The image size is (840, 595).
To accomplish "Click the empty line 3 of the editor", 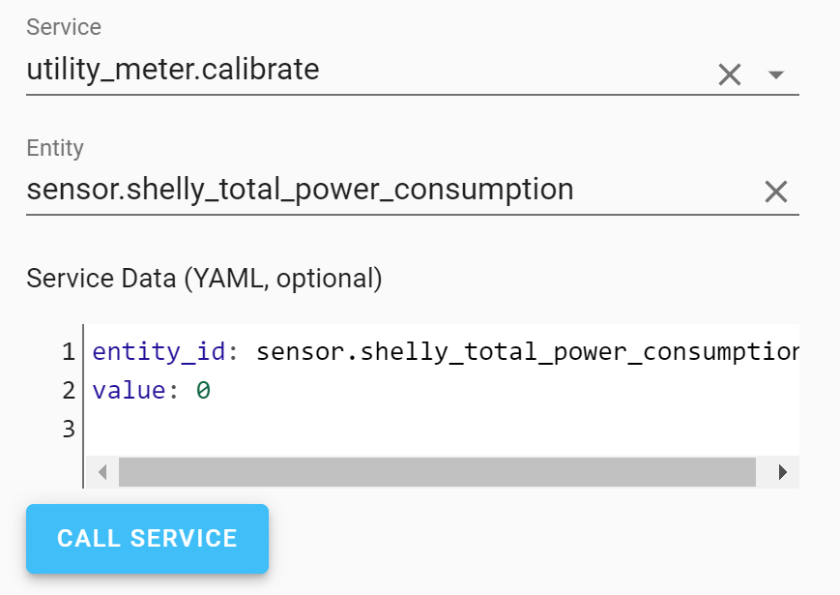I will (x=290, y=428).
